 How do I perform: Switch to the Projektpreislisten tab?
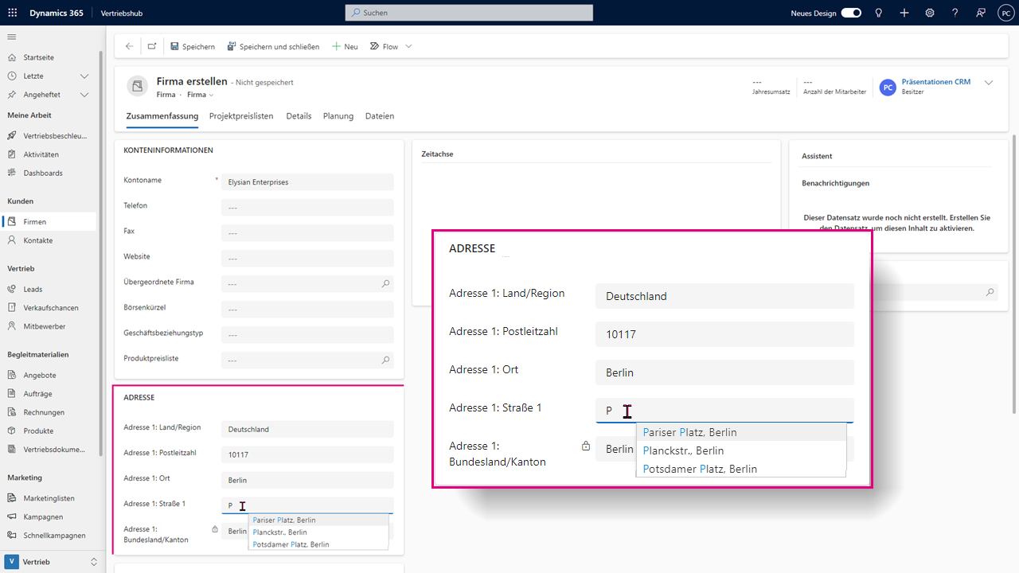coord(241,116)
